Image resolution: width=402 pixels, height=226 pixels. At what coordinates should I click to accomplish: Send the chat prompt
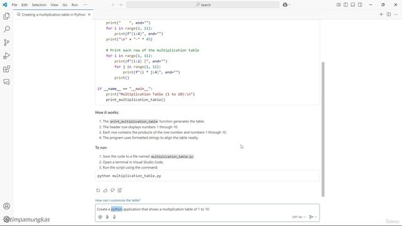click(312, 217)
